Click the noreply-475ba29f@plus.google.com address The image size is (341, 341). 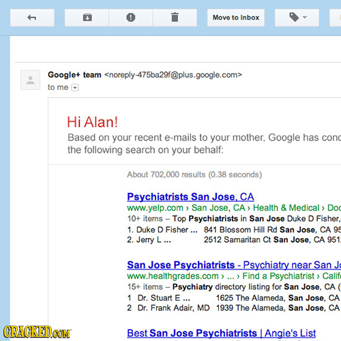173,75
